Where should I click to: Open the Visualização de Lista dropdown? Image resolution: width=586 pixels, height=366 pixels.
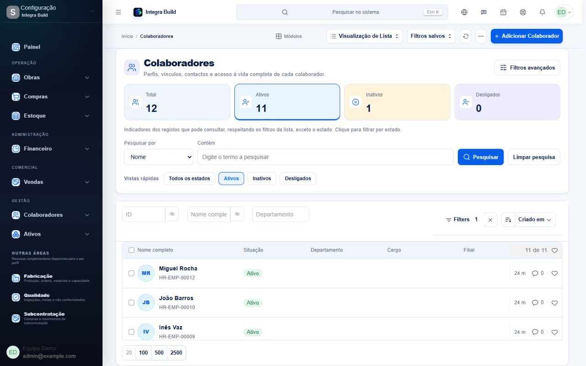tap(364, 36)
